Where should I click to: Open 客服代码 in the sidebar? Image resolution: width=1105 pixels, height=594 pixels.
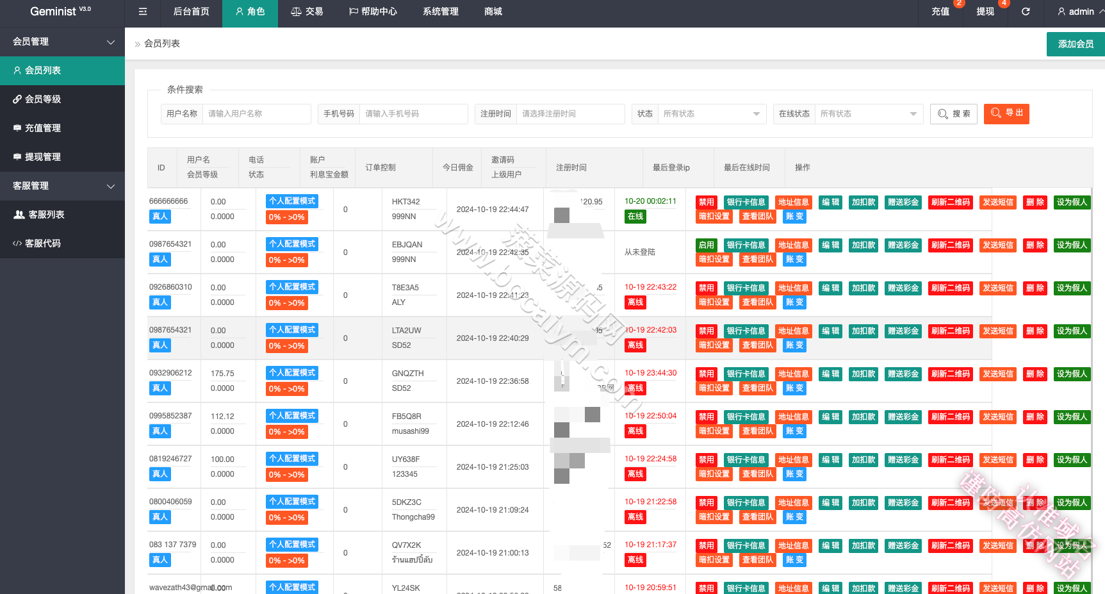click(62, 243)
